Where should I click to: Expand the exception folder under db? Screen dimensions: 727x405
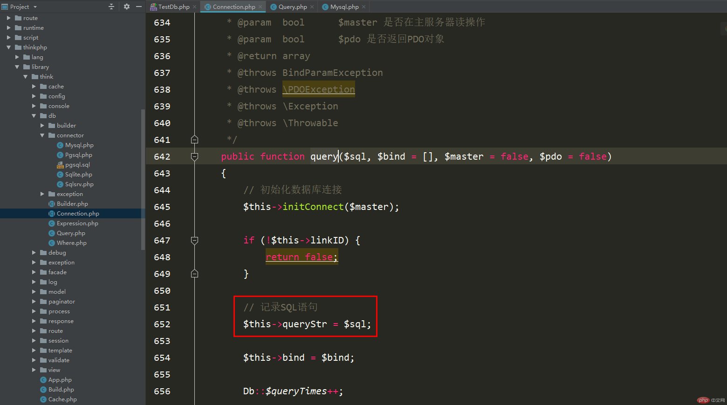pyautogui.click(x=42, y=194)
